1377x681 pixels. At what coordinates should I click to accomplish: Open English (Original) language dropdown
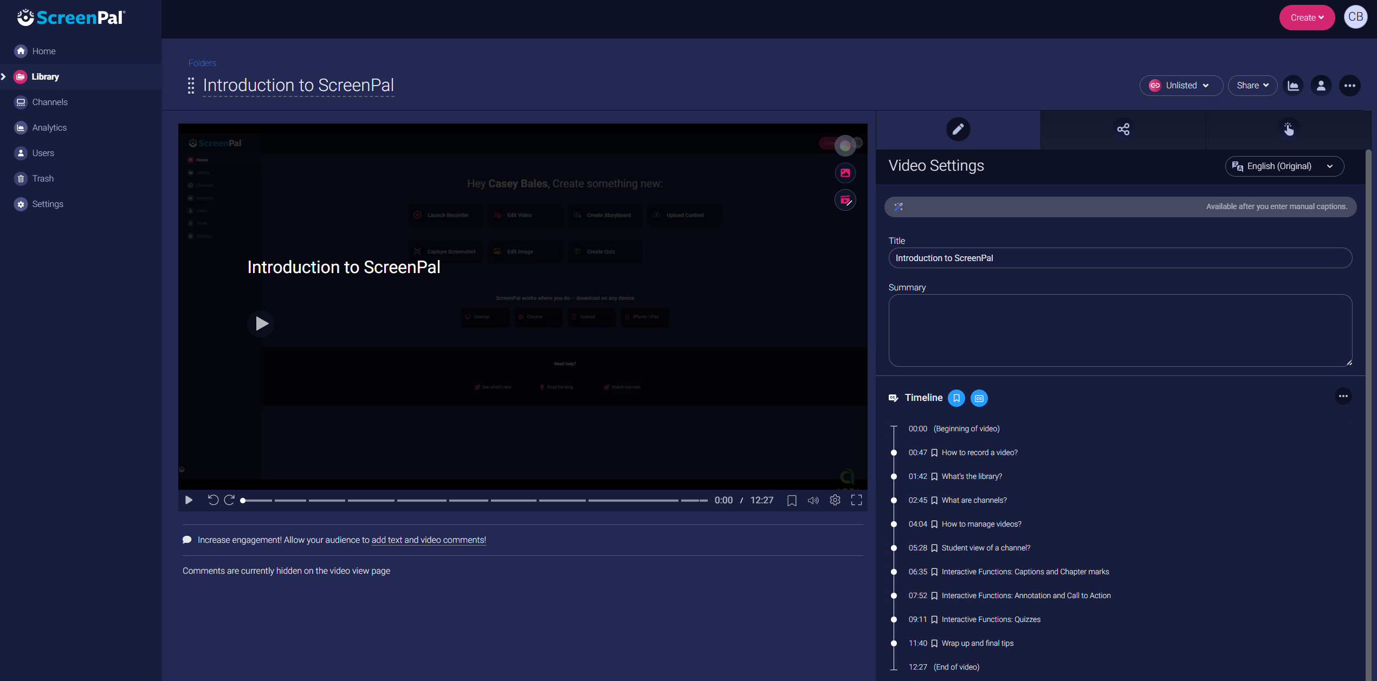point(1284,166)
